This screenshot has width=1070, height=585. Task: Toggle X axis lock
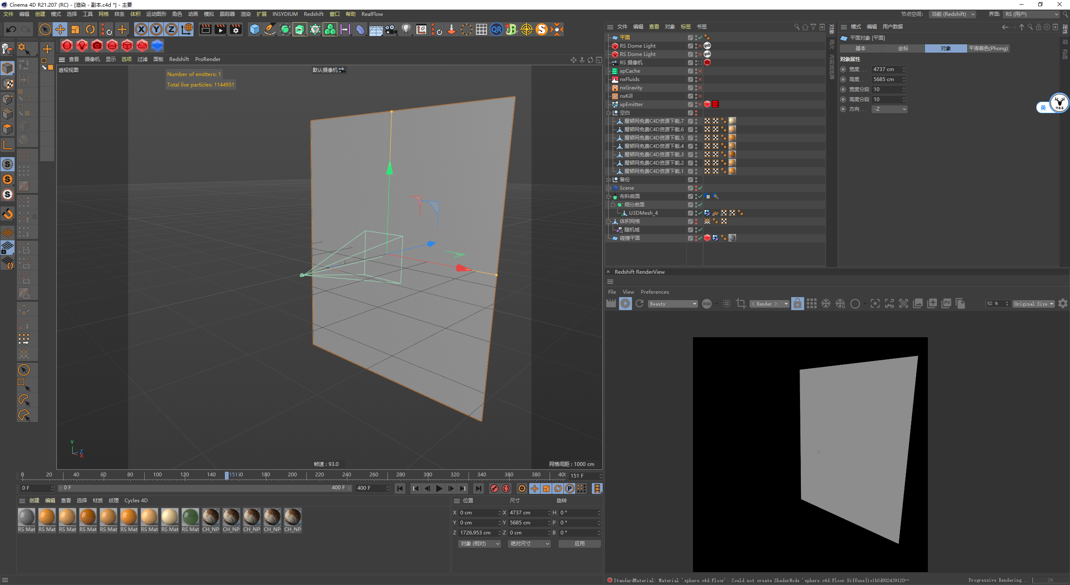click(x=141, y=29)
